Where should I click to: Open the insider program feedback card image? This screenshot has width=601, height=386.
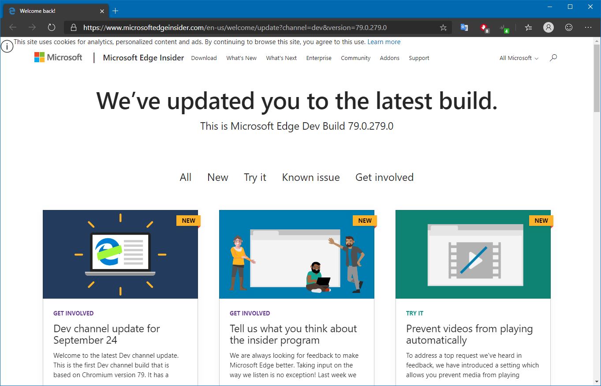pos(297,254)
